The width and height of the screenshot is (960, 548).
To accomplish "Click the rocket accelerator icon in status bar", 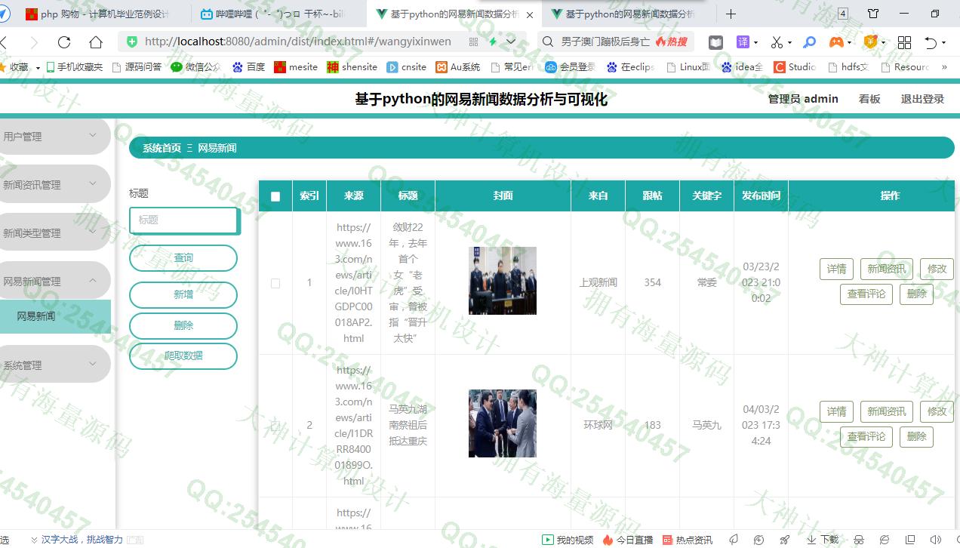I will (x=785, y=540).
